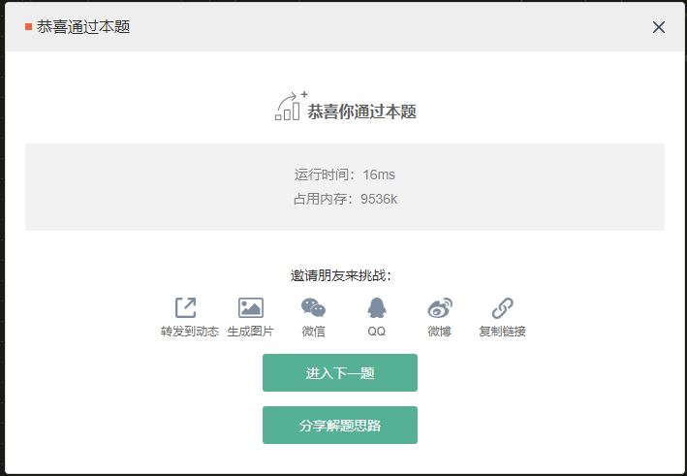This screenshot has height=476, width=687.
Task: Click the 复制链接 chain link icon
Action: click(x=503, y=307)
